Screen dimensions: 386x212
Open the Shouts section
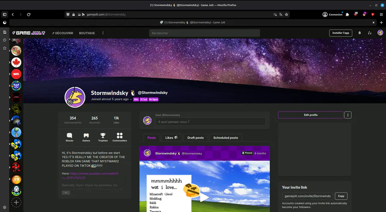coord(69,137)
